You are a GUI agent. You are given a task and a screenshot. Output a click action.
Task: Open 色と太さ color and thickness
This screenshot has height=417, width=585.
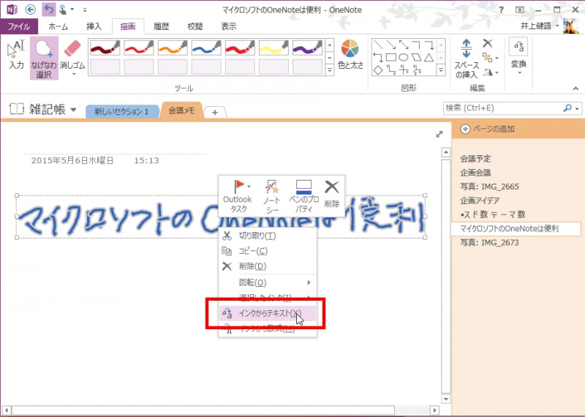tap(350, 55)
